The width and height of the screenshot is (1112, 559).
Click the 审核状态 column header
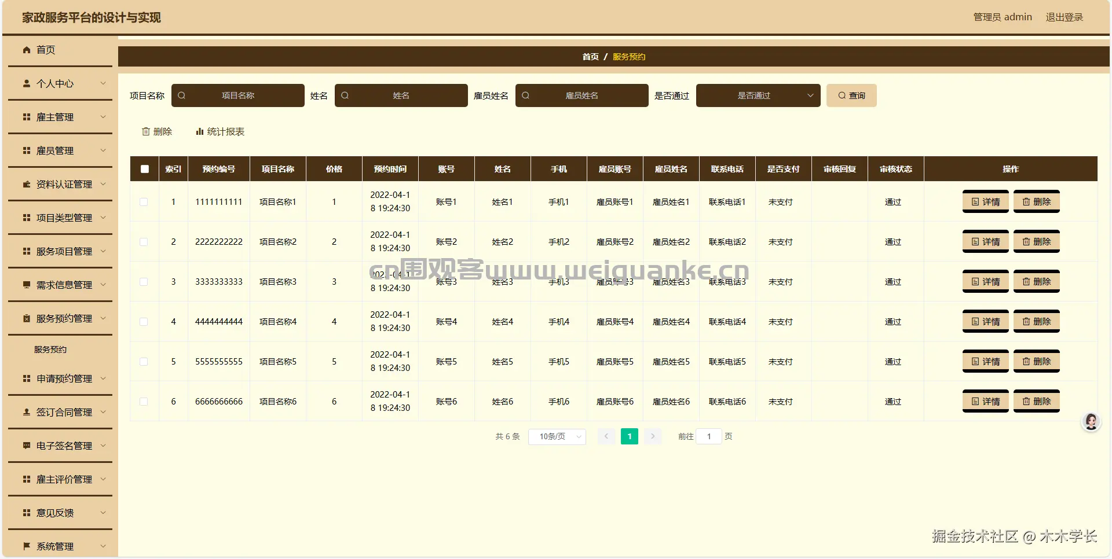[x=896, y=169]
